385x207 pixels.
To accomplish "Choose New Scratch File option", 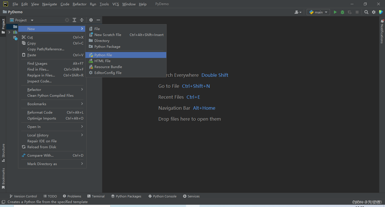I will click(x=126, y=35).
